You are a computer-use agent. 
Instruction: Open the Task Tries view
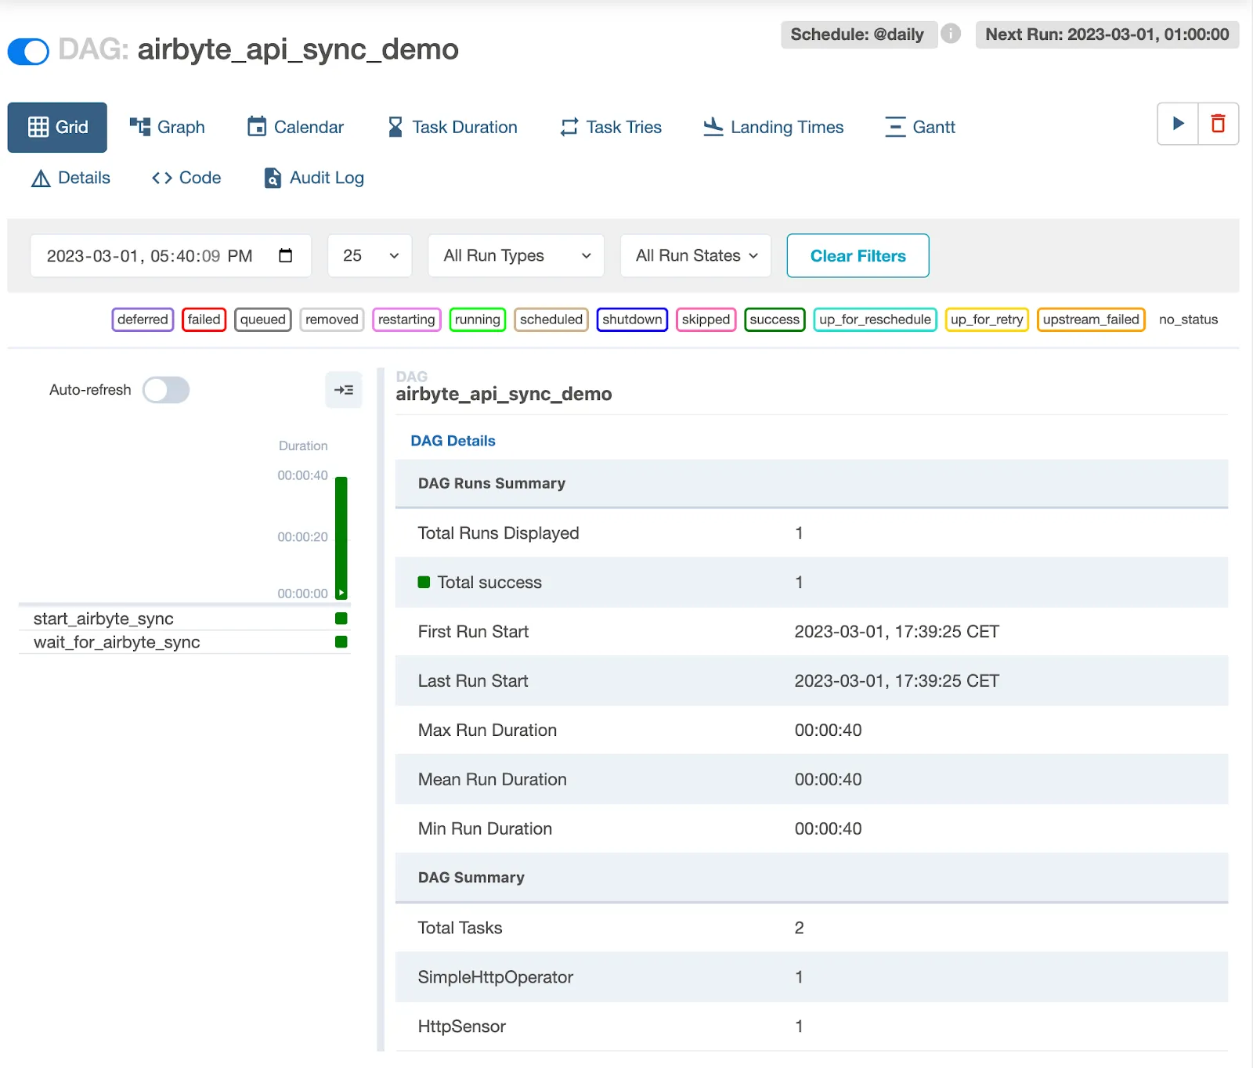(x=612, y=127)
